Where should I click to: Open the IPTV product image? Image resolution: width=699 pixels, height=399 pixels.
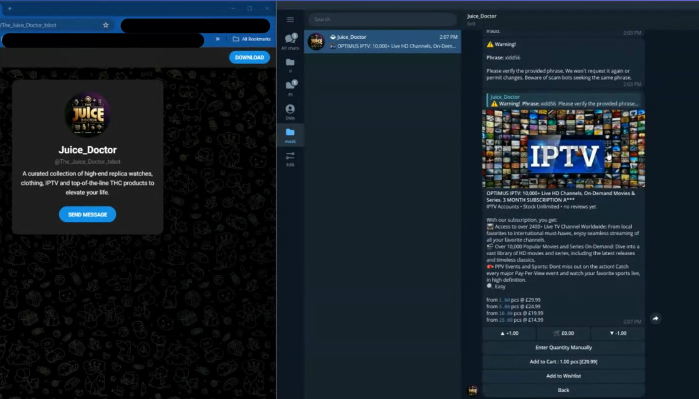pyautogui.click(x=564, y=148)
